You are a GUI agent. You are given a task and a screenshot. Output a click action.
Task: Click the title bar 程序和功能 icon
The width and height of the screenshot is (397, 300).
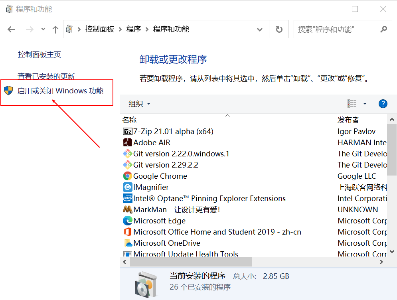pyautogui.click(x=9, y=9)
